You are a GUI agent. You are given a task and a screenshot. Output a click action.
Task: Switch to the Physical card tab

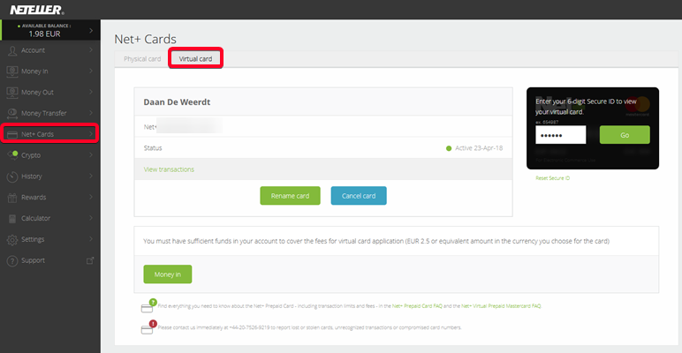pyautogui.click(x=142, y=59)
